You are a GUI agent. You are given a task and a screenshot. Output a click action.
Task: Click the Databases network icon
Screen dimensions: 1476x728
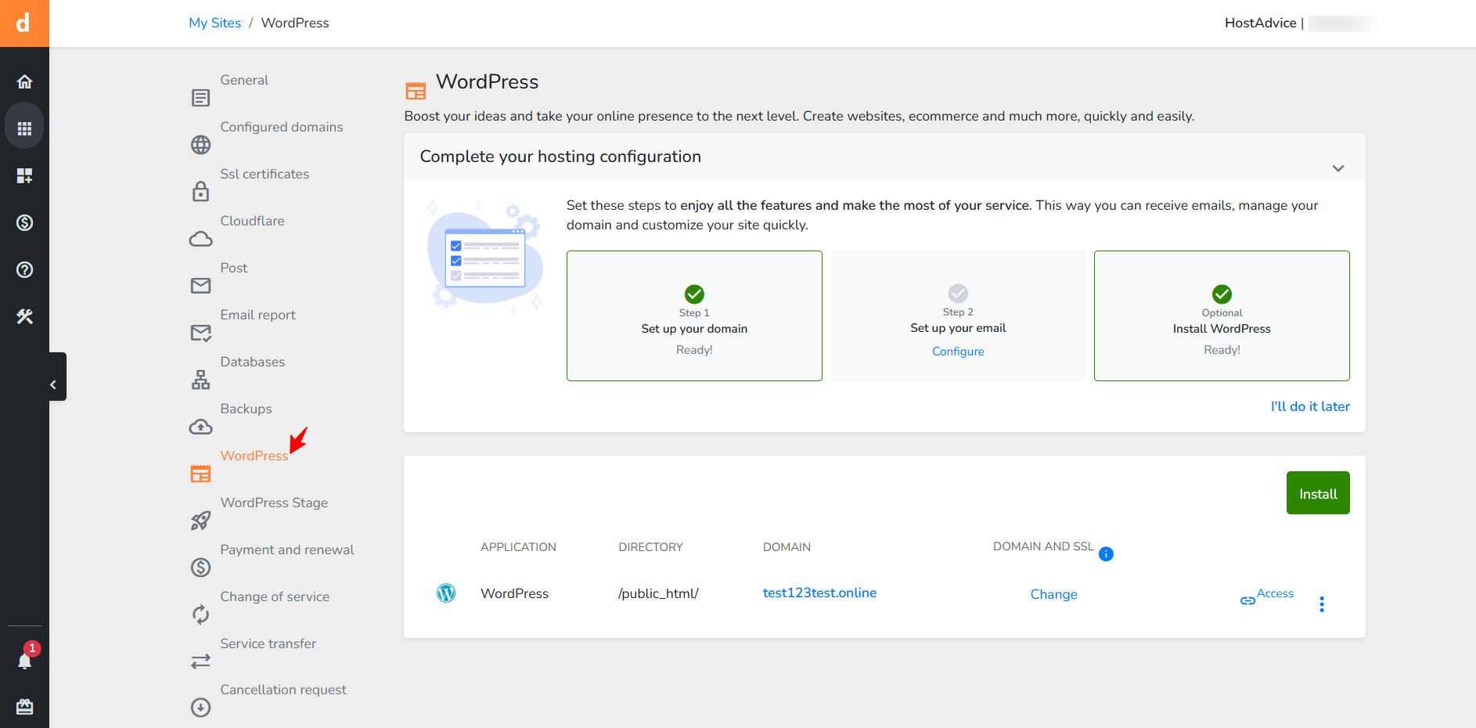tap(200, 380)
